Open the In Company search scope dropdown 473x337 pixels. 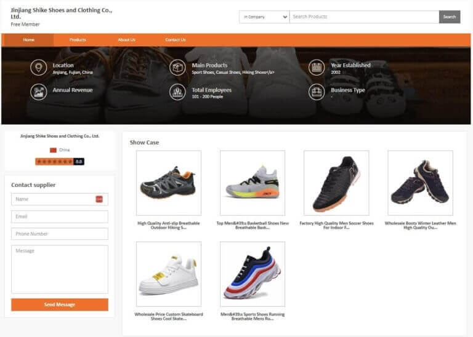tap(264, 17)
